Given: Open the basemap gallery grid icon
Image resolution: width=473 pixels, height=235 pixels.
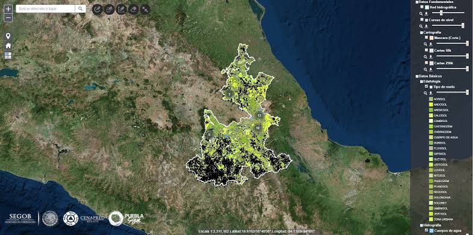Looking at the screenshot, I should click(8, 56).
